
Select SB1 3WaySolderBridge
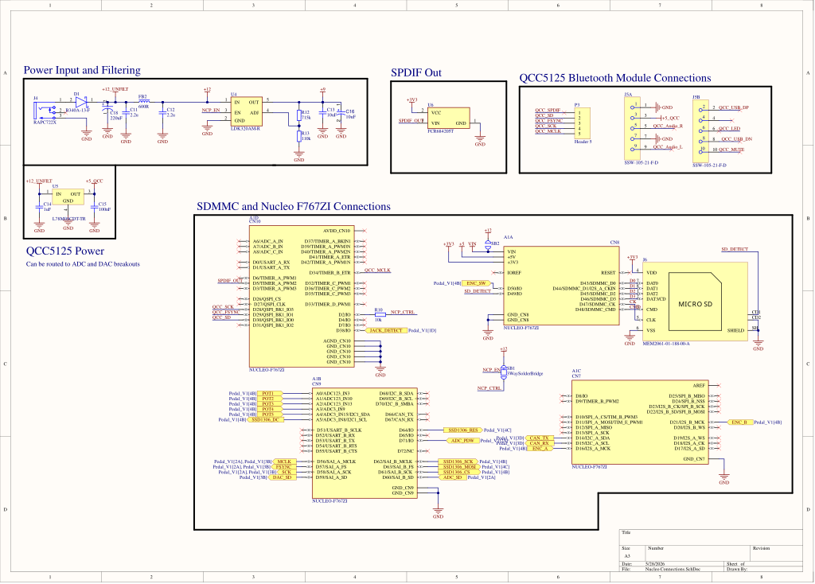504,371
